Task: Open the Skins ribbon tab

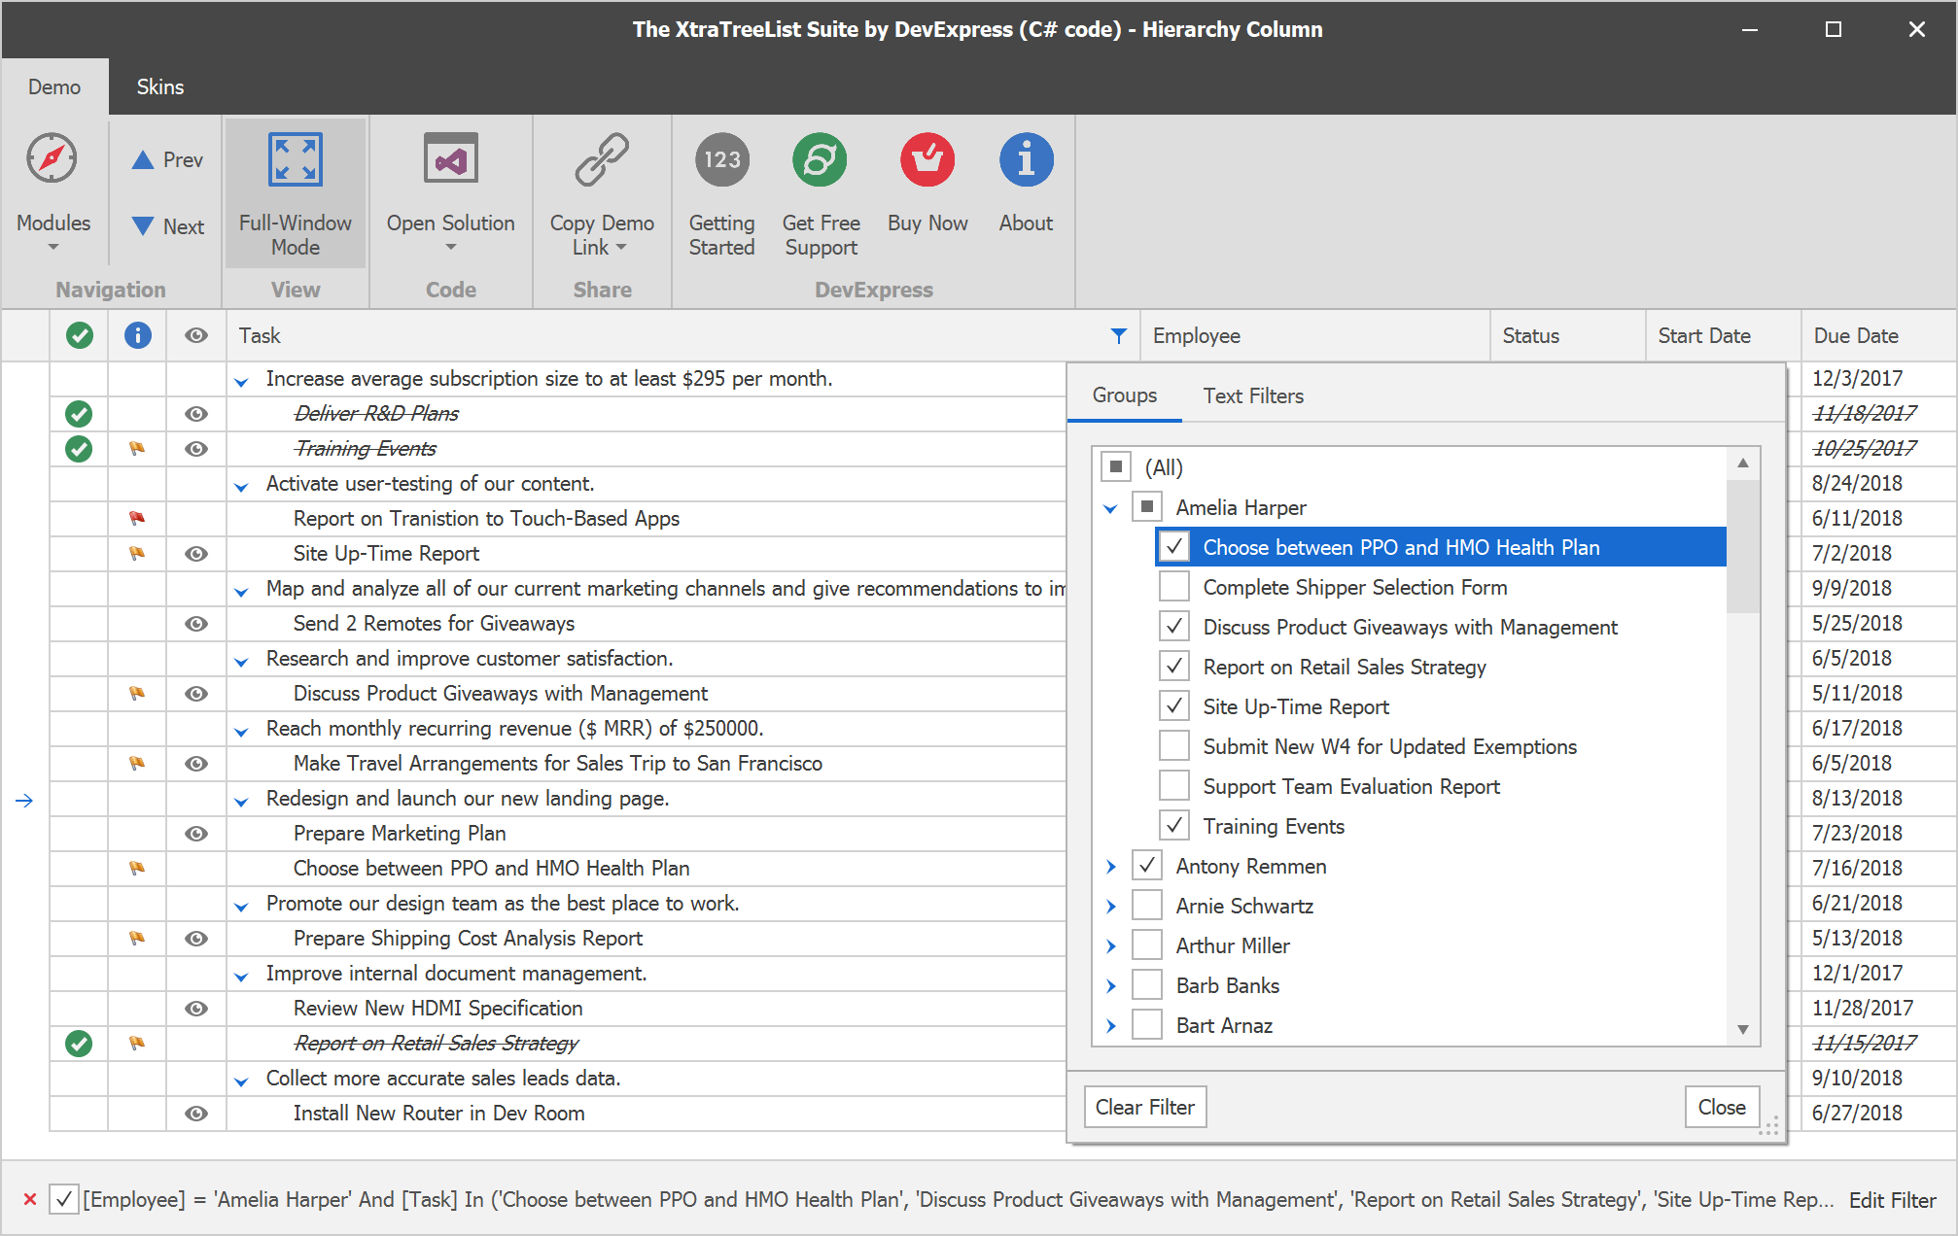Action: [159, 86]
